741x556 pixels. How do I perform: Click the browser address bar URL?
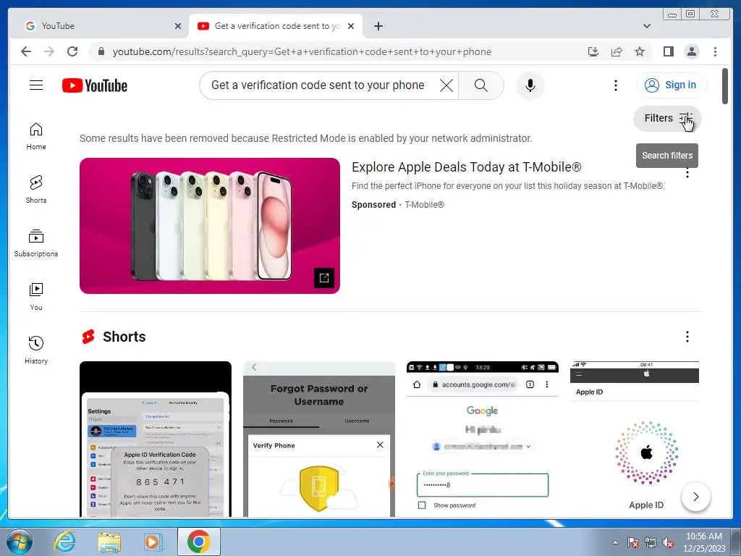pos(302,51)
